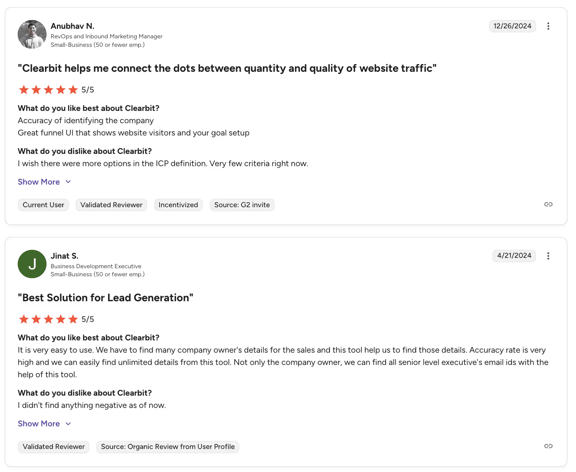
Task: Click the 5/5 rating label on Jinat's review
Action: click(x=88, y=319)
